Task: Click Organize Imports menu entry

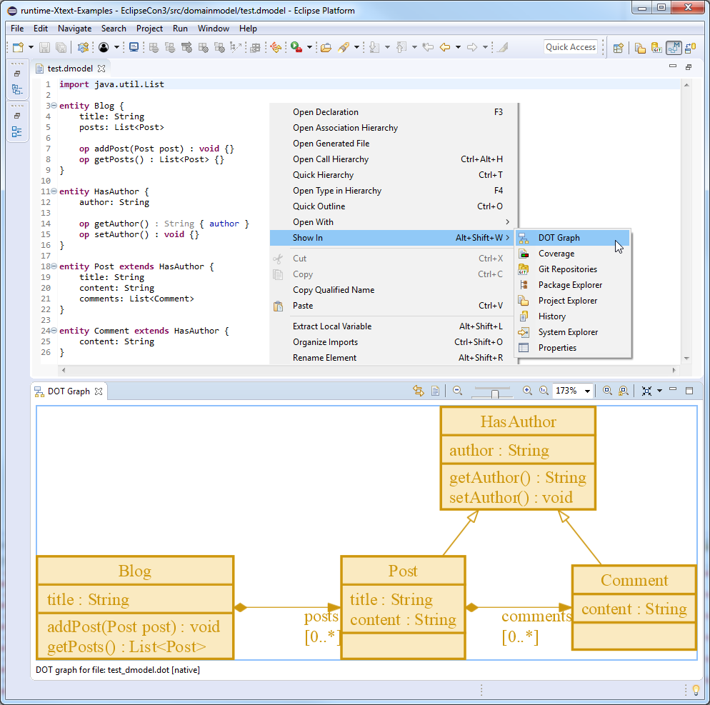Action: click(393, 342)
